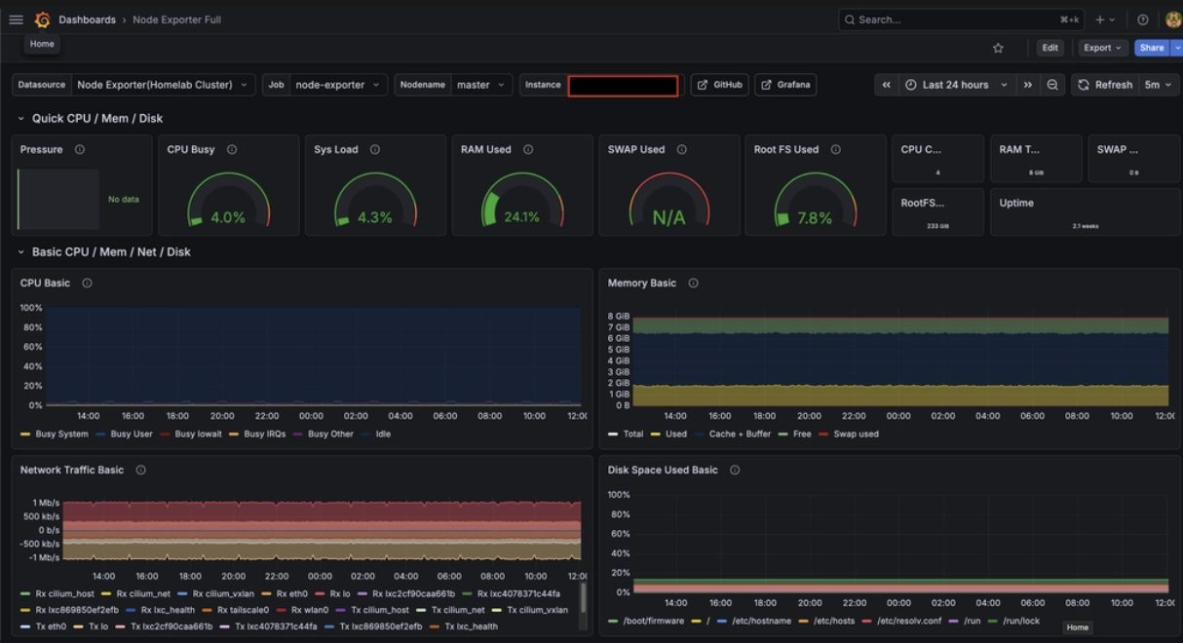Show info icon next to Network Traffic Basic
1183x643 pixels.
point(141,471)
